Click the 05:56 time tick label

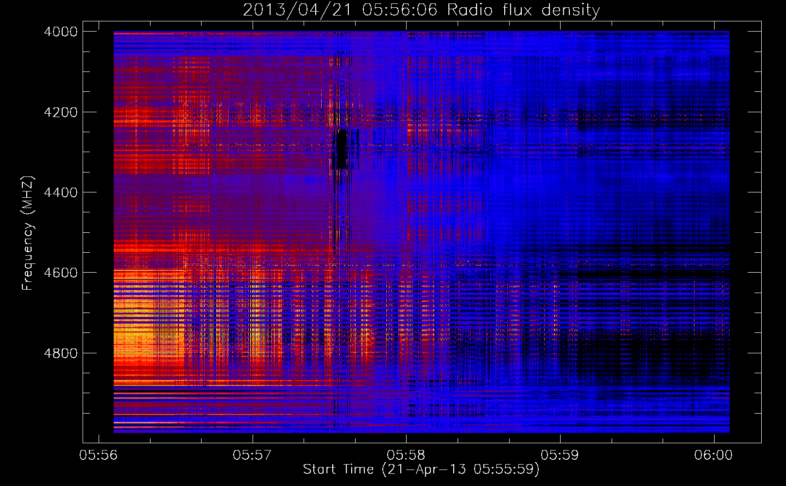click(x=99, y=455)
